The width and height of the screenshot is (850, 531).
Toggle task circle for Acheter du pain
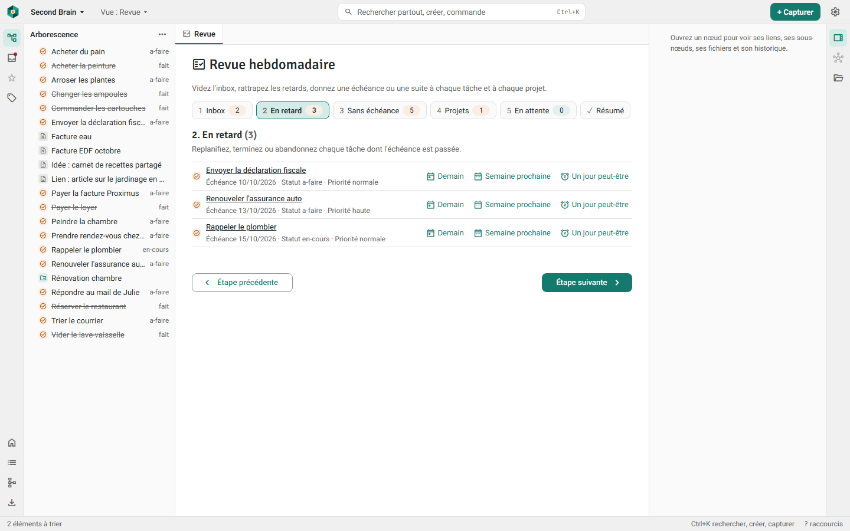click(x=43, y=51)
